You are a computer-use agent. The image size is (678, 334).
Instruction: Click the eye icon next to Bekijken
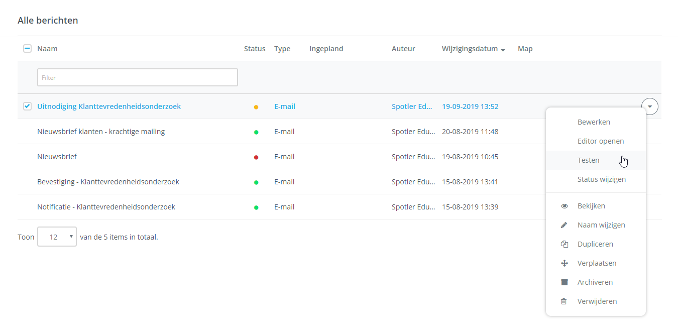coord(564,206)
